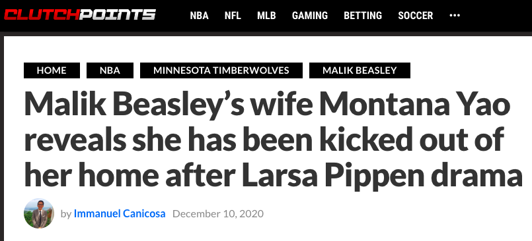Screen dimensions: 532x241
Task: Open the NBA section in top navigation bar
Action: tap(199, 16)
